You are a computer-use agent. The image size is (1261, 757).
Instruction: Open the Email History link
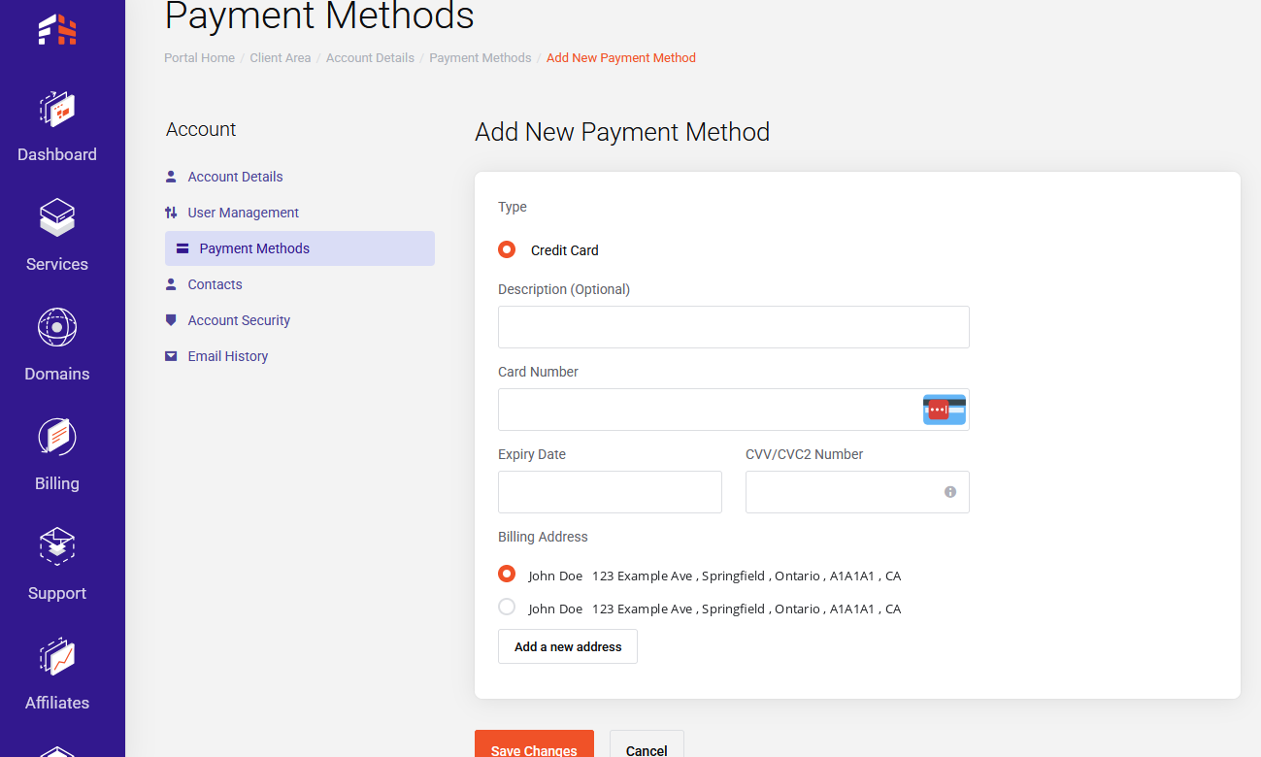(228, 356)
